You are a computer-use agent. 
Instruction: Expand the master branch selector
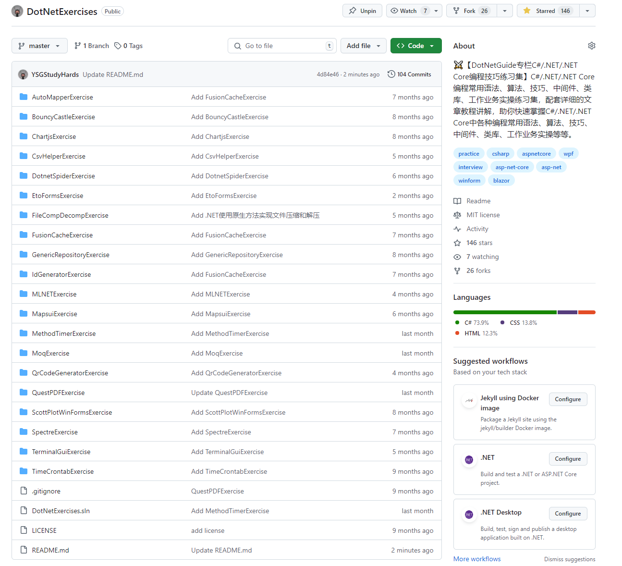coord(39,45)
